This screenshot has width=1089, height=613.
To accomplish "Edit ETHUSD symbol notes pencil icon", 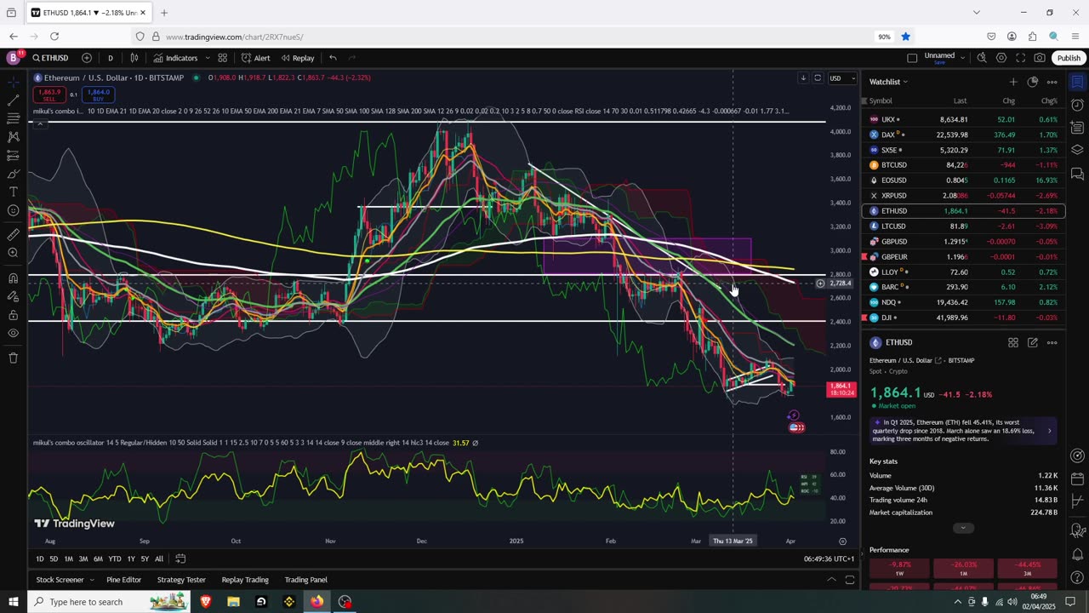I will coord(1032,342).
